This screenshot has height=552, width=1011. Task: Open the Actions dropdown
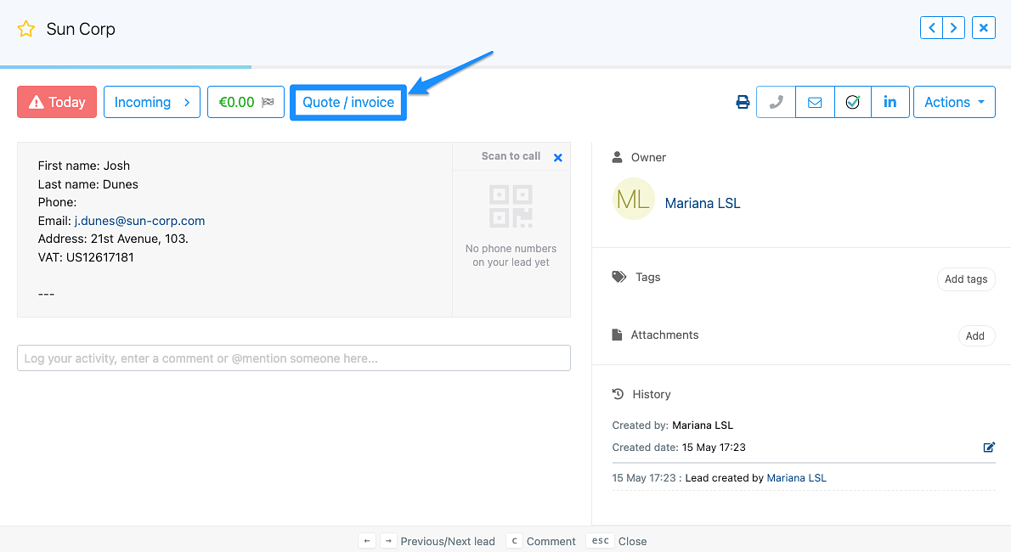[x=954, y=101]
